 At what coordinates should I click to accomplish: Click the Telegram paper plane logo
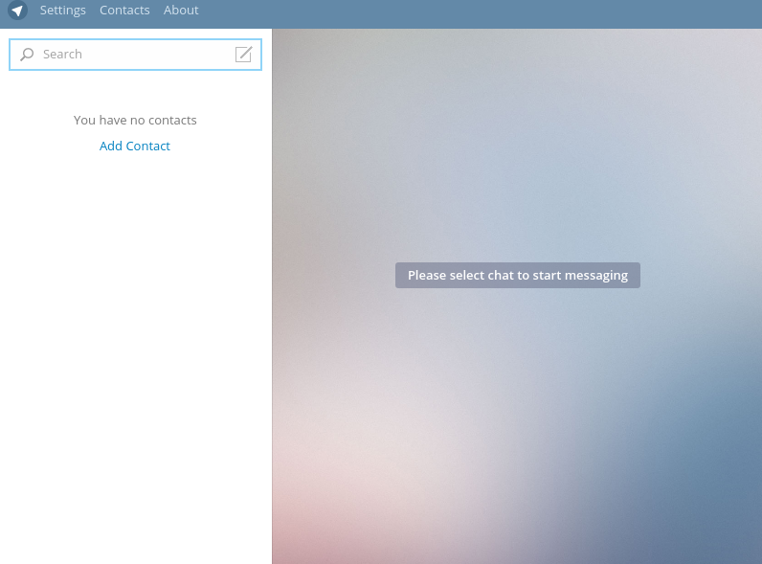click(x=17, y=11)
